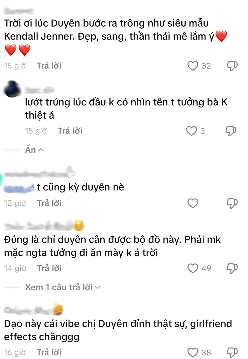Reply to the 16 giờ 'girlfriend effects' comment
The image size is (248, 359).
(49, 353)
